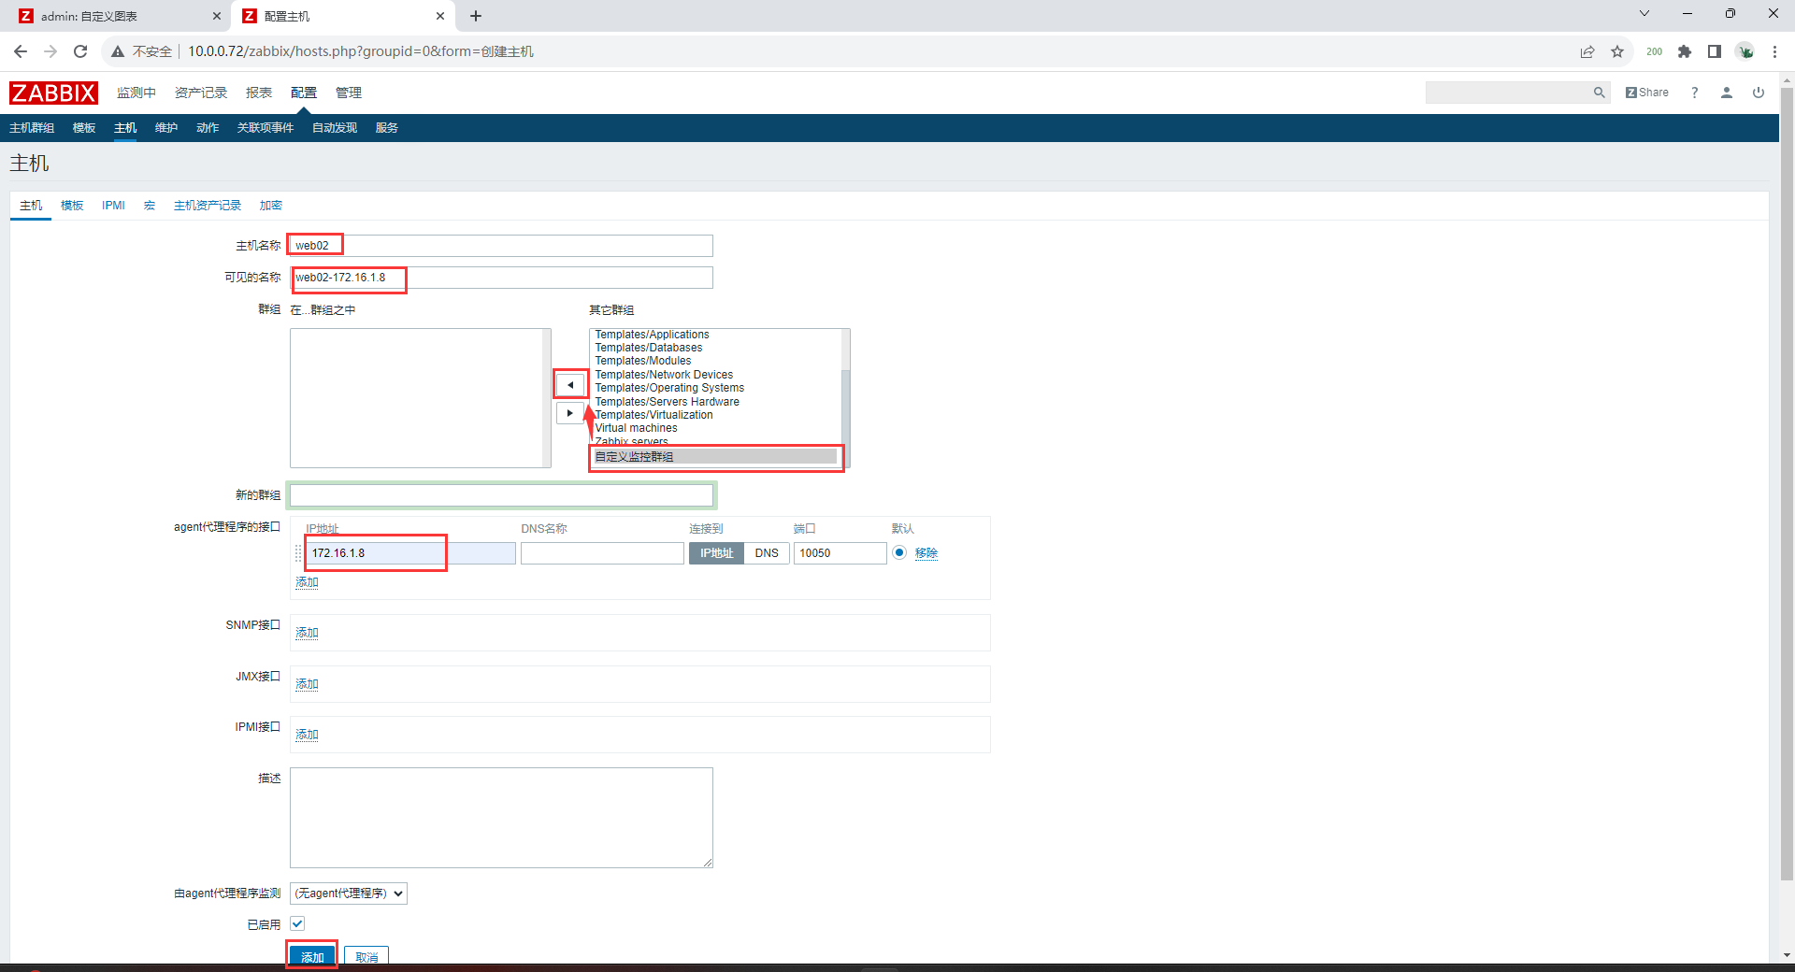This screenshot has height=972, width=1795.
Task: Open the browser three-dot menu
Action: [1774, 51]
